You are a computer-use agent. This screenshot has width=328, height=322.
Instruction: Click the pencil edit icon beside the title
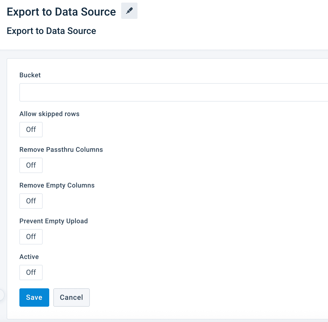(x=129, y=11)
